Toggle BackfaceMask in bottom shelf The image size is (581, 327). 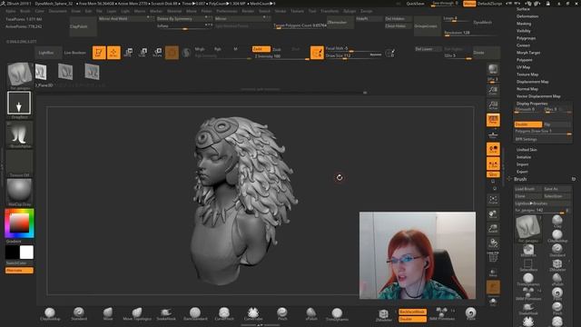[412, 312]
